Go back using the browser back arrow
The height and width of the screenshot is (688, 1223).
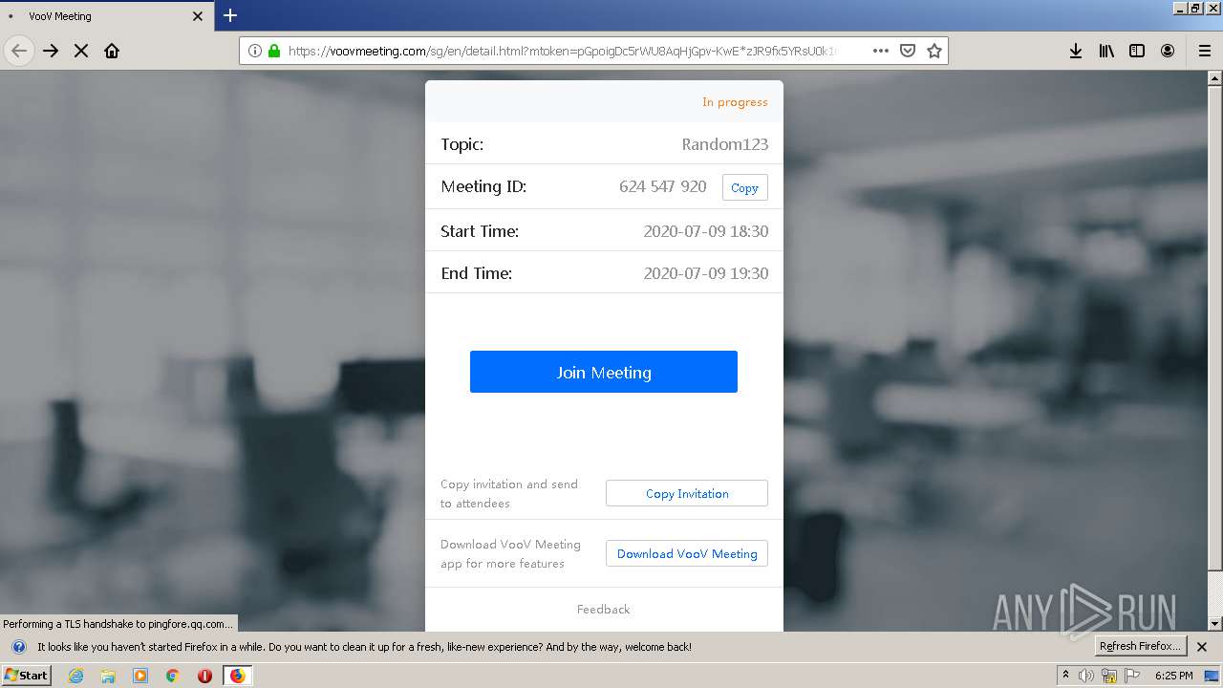pyautogui.click(x=19, y=51)
